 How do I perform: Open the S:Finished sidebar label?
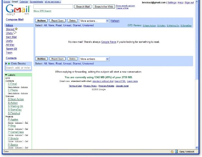[14, 113]
